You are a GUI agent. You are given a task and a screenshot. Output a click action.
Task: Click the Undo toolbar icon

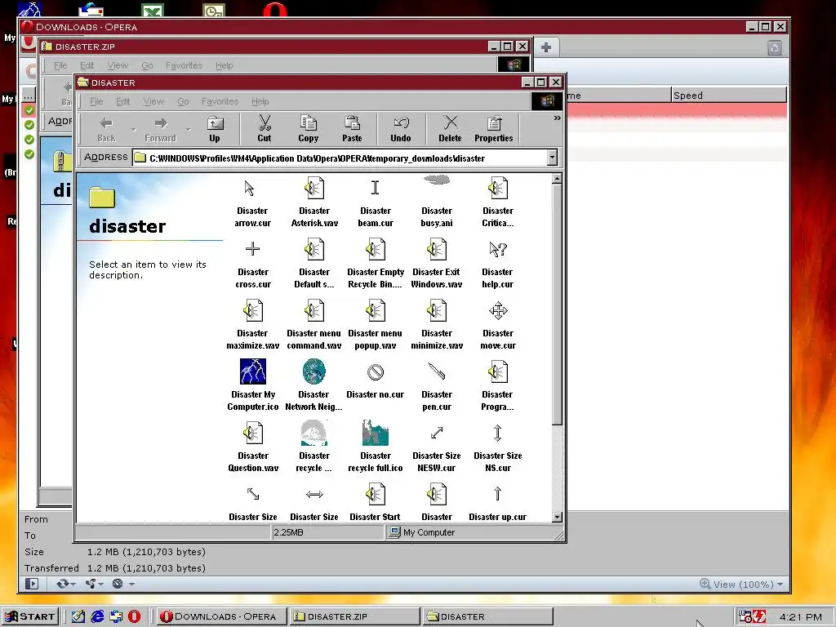tap(401, 130)
